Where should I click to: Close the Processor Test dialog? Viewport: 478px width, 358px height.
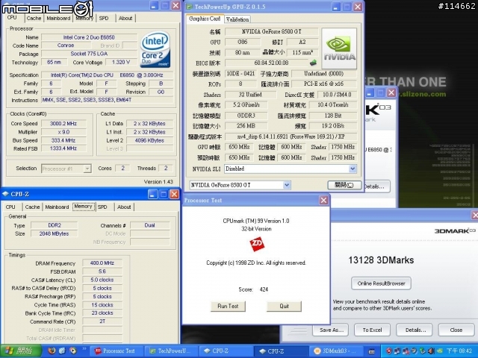tap(323, 200)
